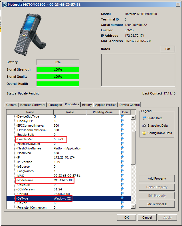Click the static data icon in EnablerVer row

point(122,139)
